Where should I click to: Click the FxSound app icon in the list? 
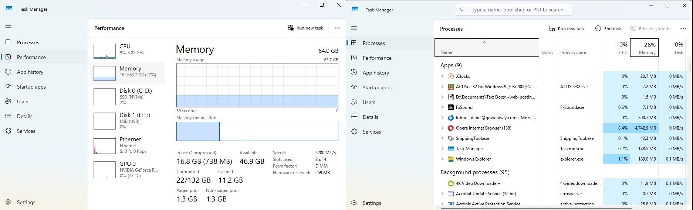click(450, 107)
